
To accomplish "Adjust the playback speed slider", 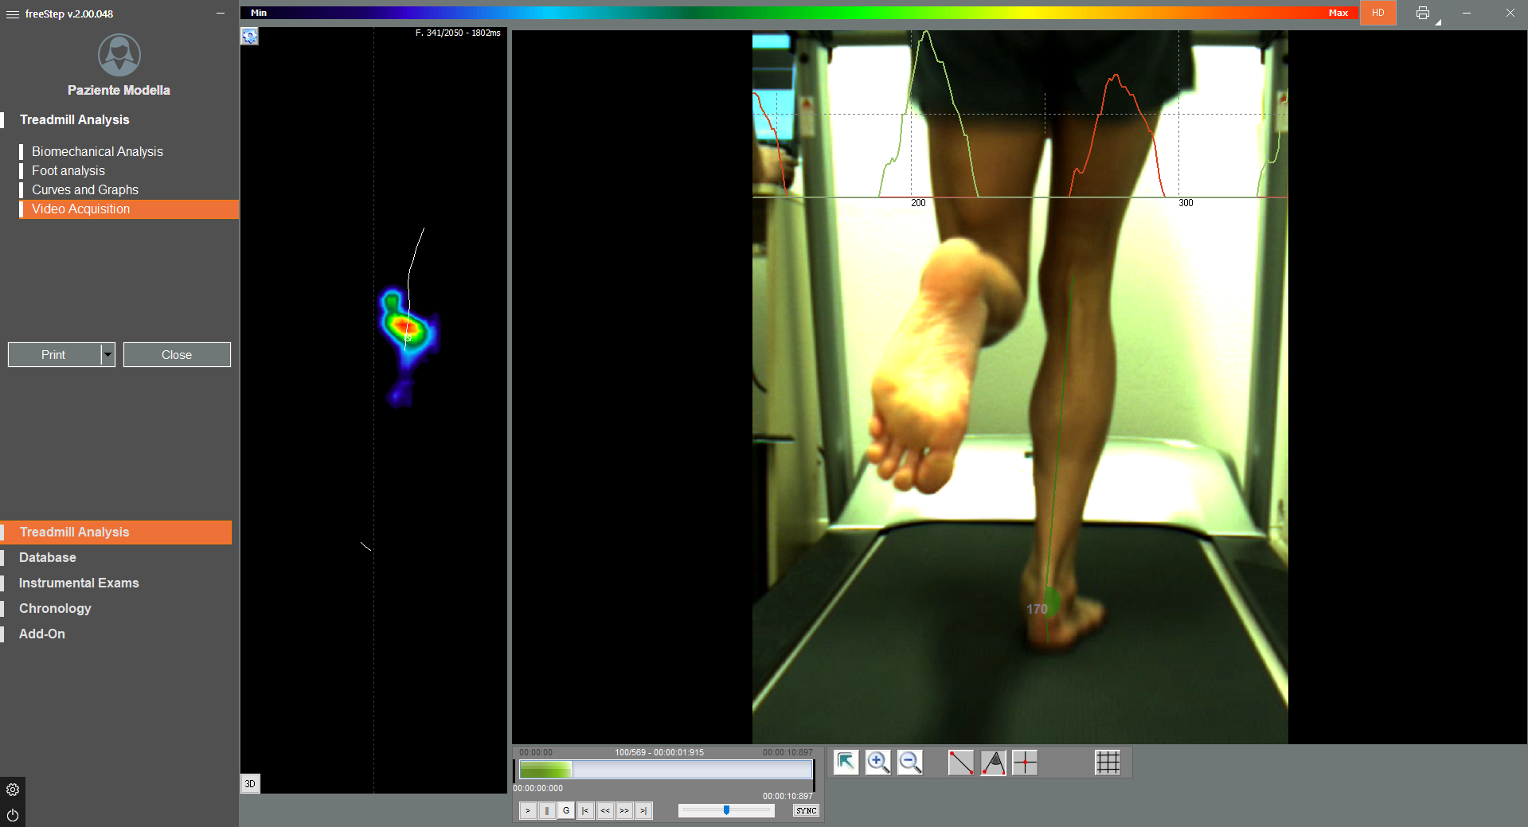I will [726, 810].
